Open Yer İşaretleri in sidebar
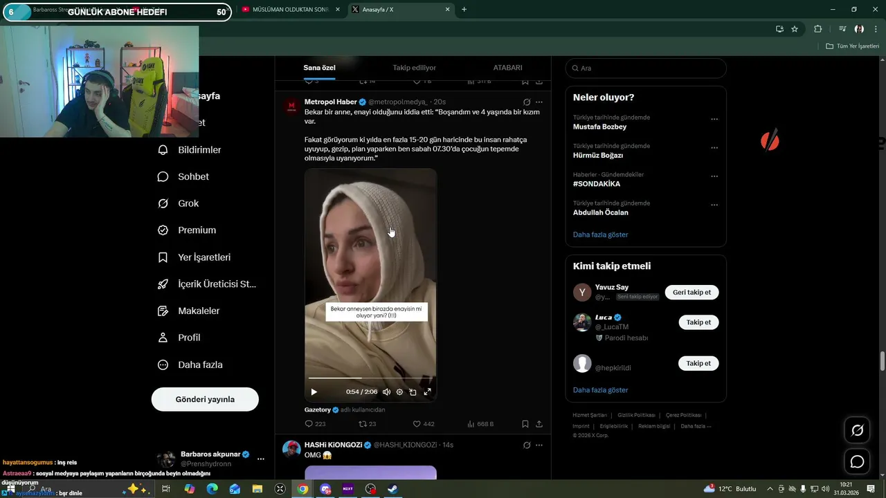 (x=195, y=257)
